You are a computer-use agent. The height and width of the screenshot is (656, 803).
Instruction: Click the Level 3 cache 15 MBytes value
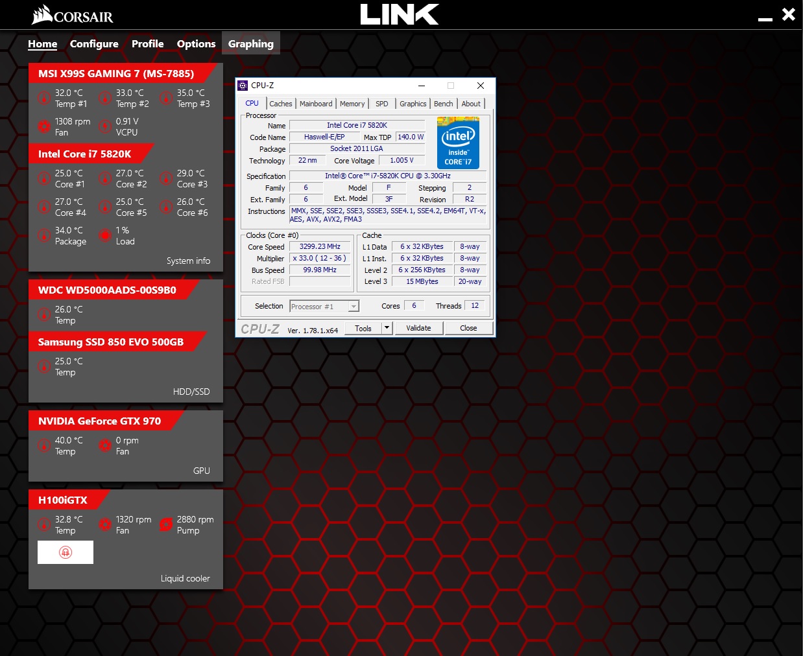422,281
